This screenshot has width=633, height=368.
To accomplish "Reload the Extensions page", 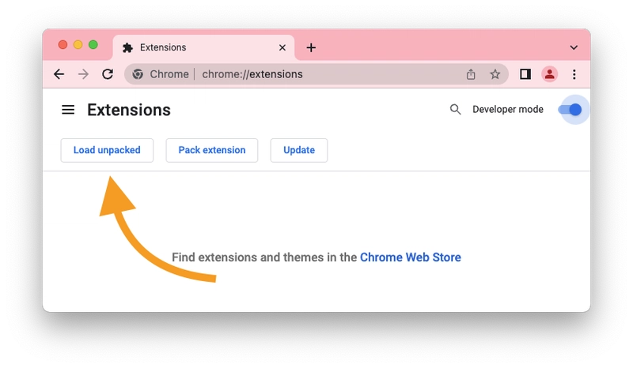I will [x=108, y=74].
